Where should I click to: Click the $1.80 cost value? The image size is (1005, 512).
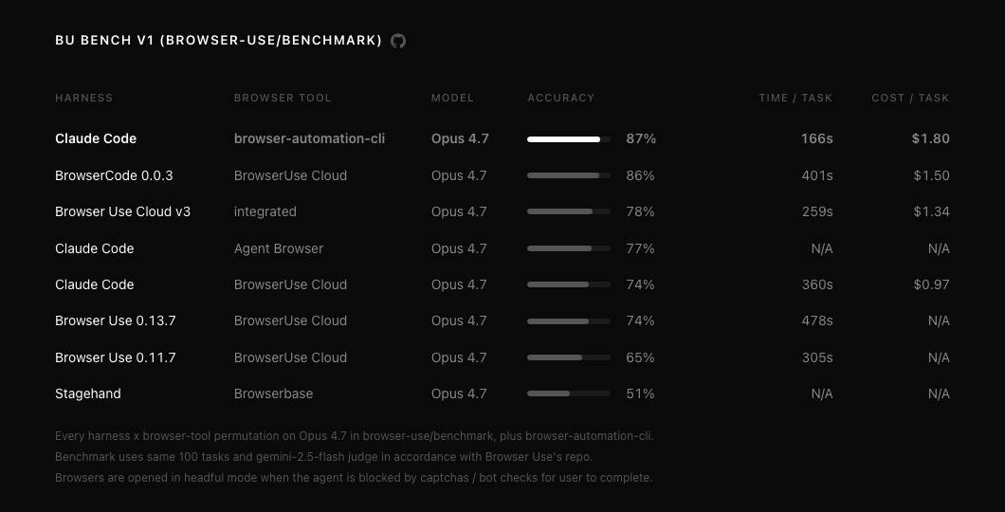[x=931, y=138]
